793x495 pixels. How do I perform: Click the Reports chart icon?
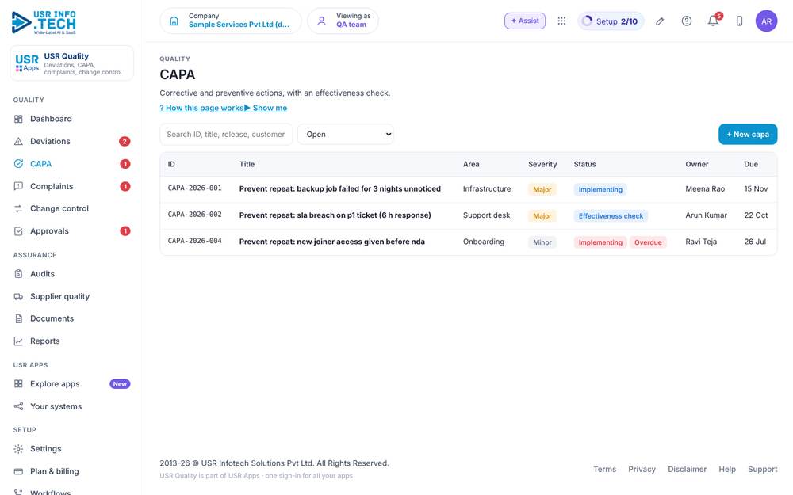[18, 341]
